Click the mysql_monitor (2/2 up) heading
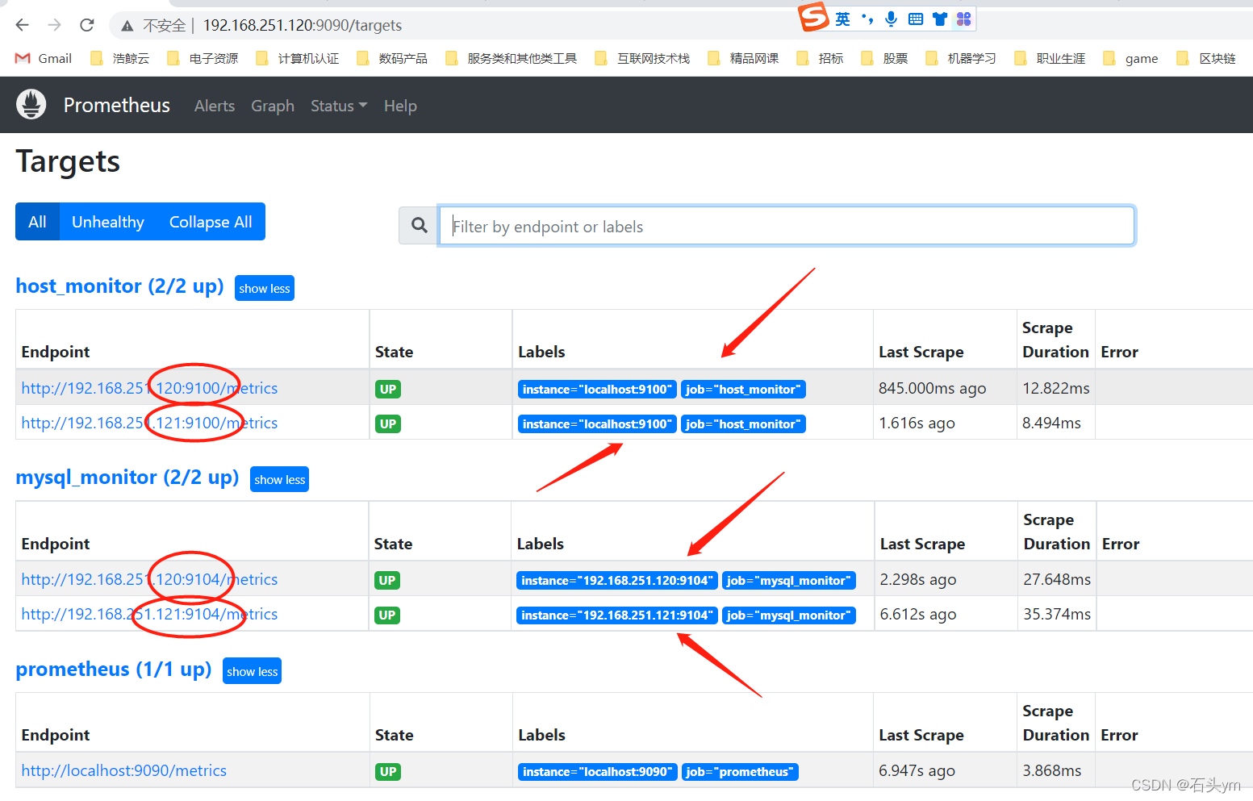This screenshot has width=1253, height=801. click(127, 478)
